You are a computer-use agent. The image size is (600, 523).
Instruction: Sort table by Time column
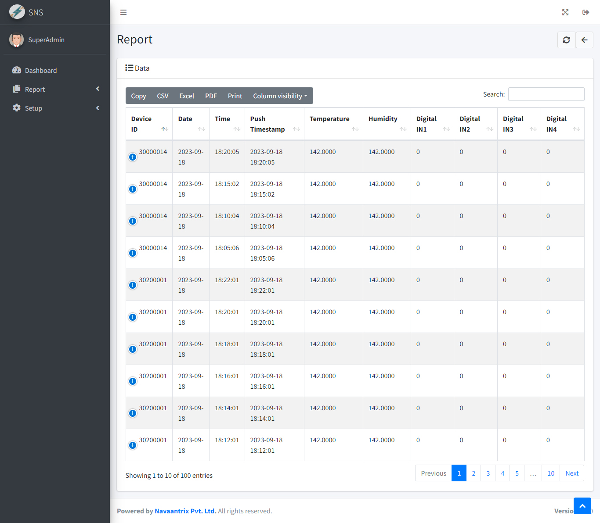click(x=227, y=124)
